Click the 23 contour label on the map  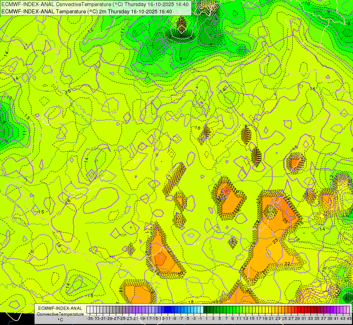(x=275, y=241)
